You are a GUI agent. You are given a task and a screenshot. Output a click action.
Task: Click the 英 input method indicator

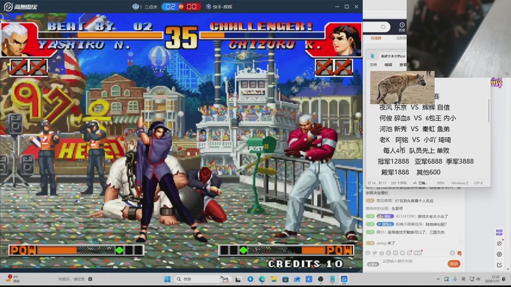pyautogui.click(x=464, y=279)
